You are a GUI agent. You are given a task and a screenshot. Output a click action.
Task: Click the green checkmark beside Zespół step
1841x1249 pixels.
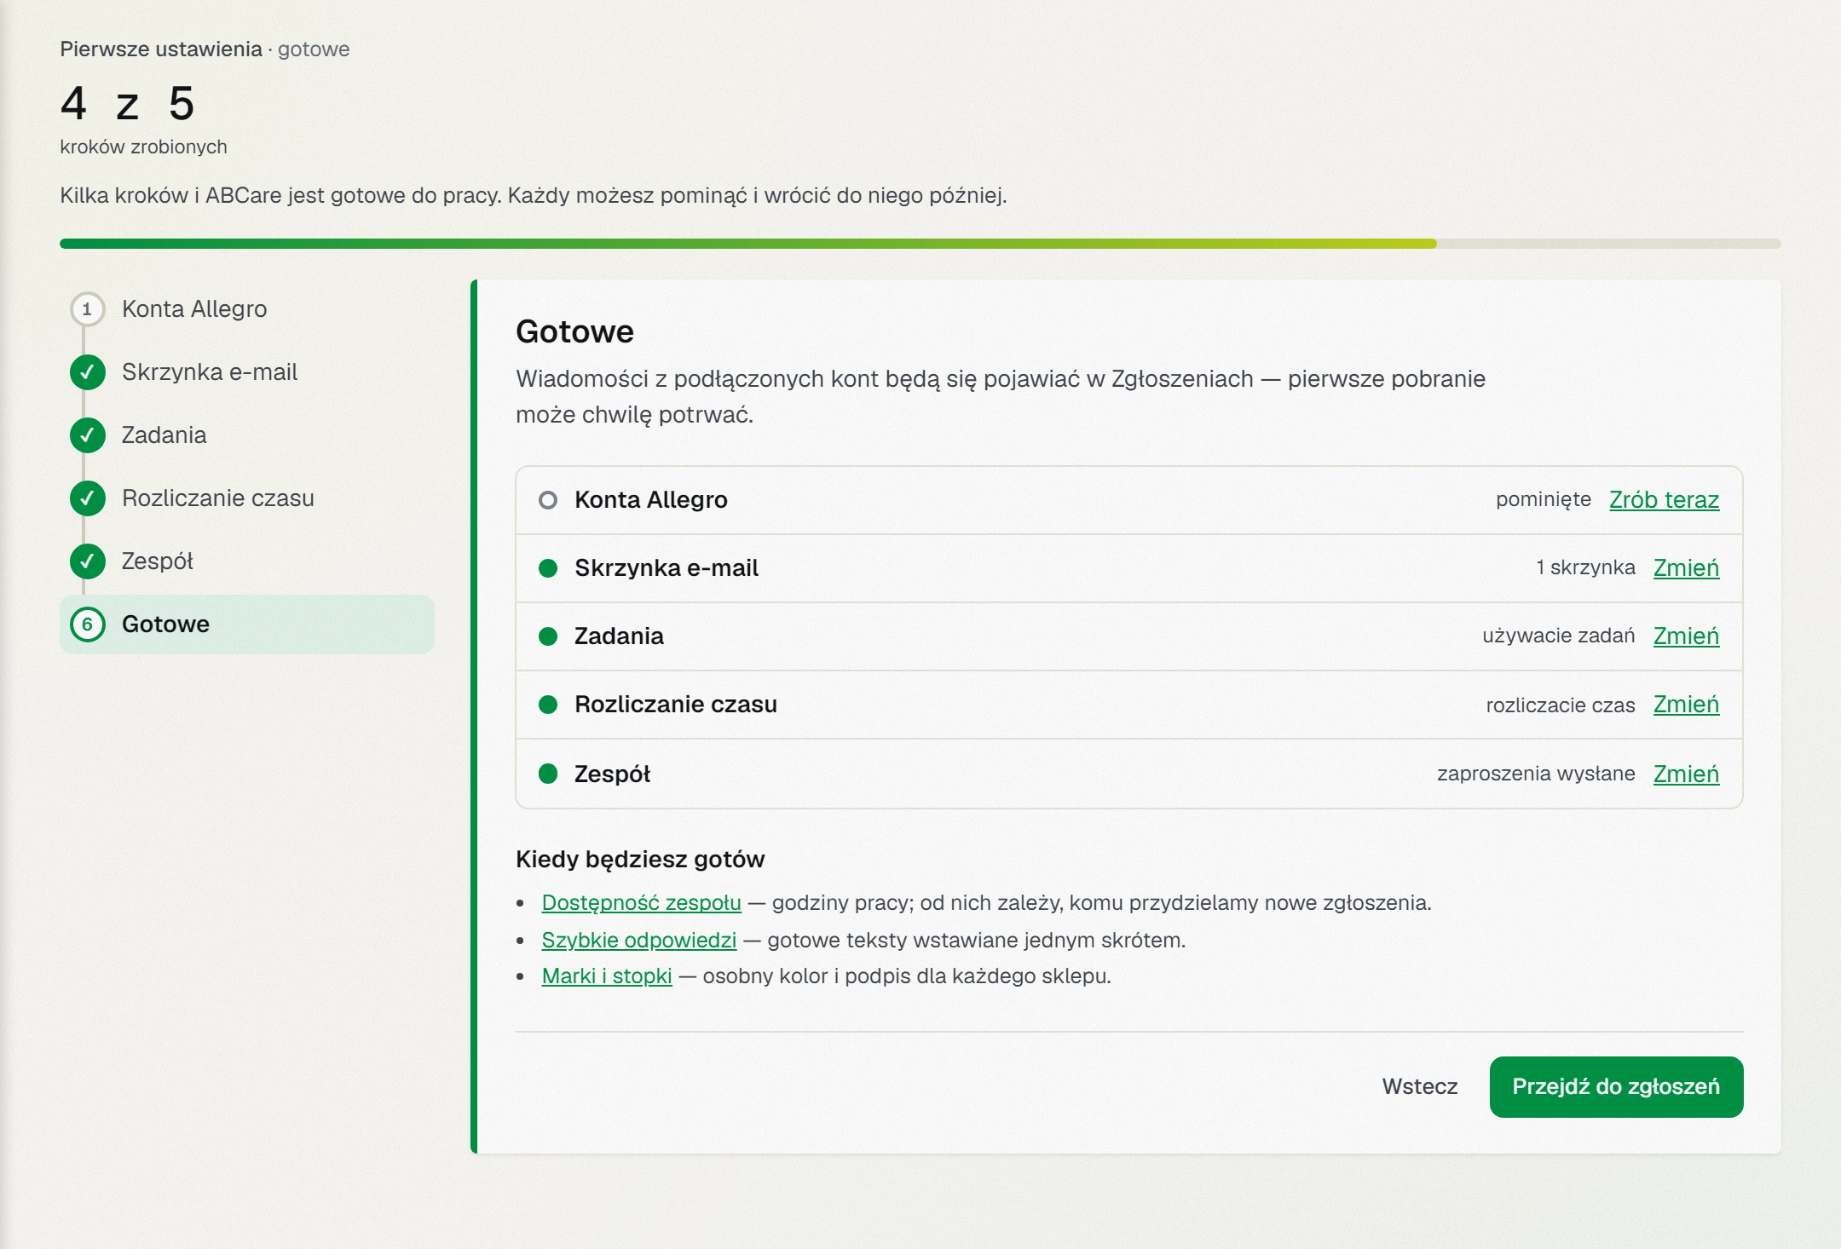click(x=87, y=561)
